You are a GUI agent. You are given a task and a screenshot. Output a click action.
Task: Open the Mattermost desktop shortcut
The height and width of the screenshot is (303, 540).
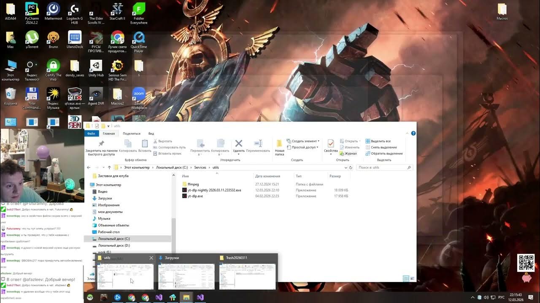(x=53, y=11)
